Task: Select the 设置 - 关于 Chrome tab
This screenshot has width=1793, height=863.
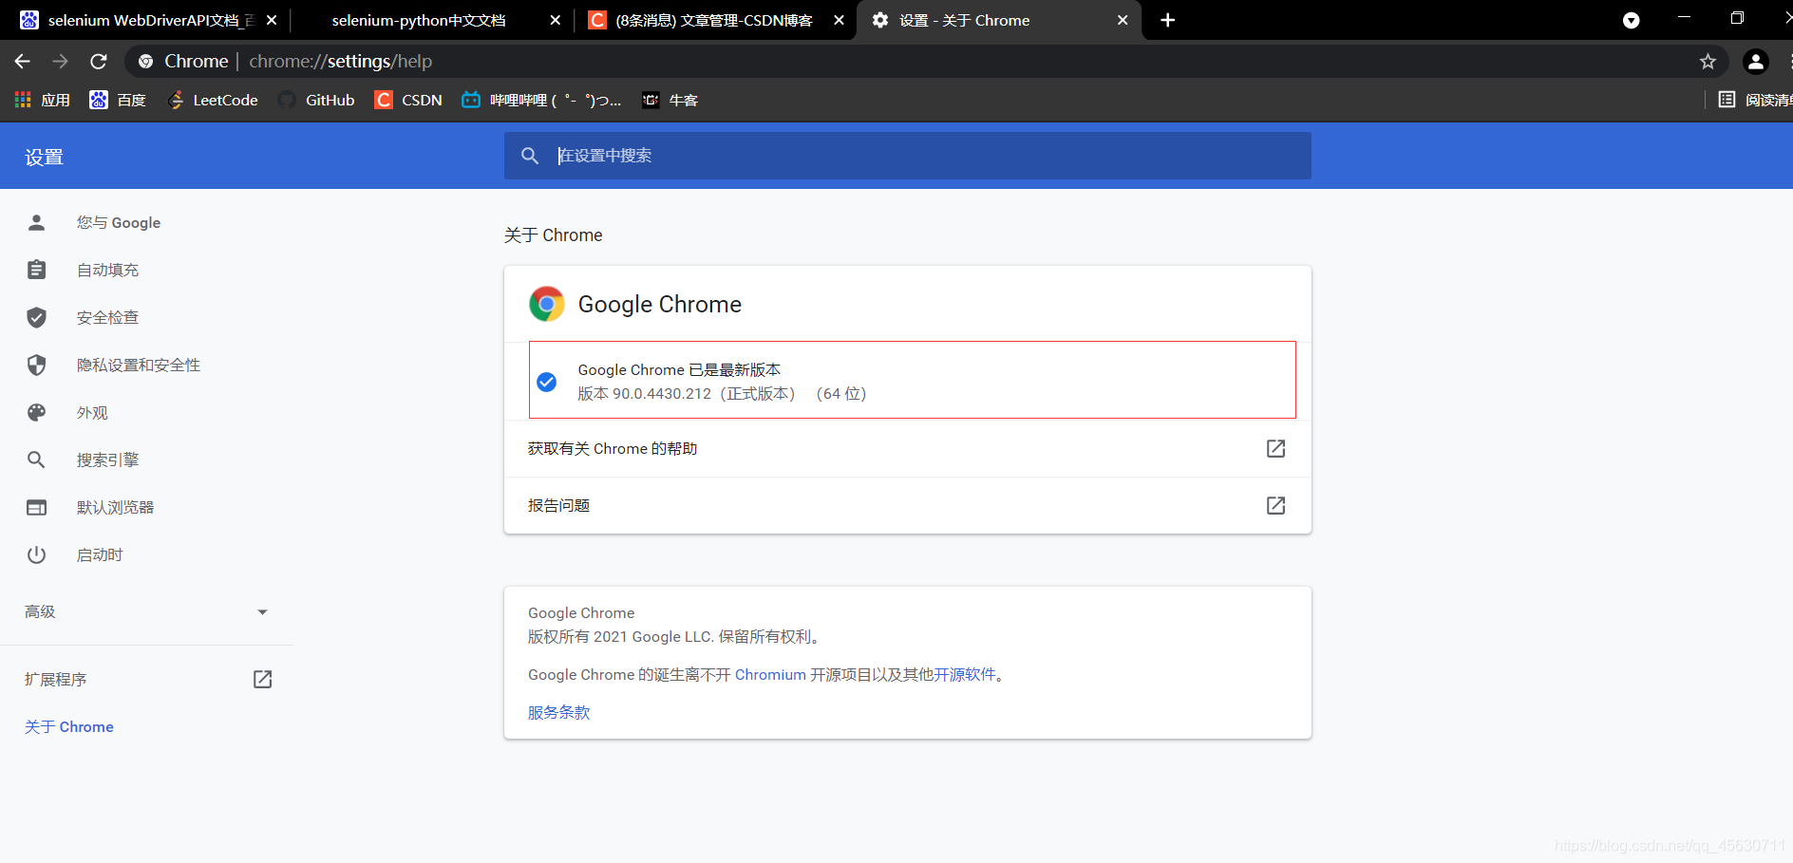Action: [x=997, y=20]
